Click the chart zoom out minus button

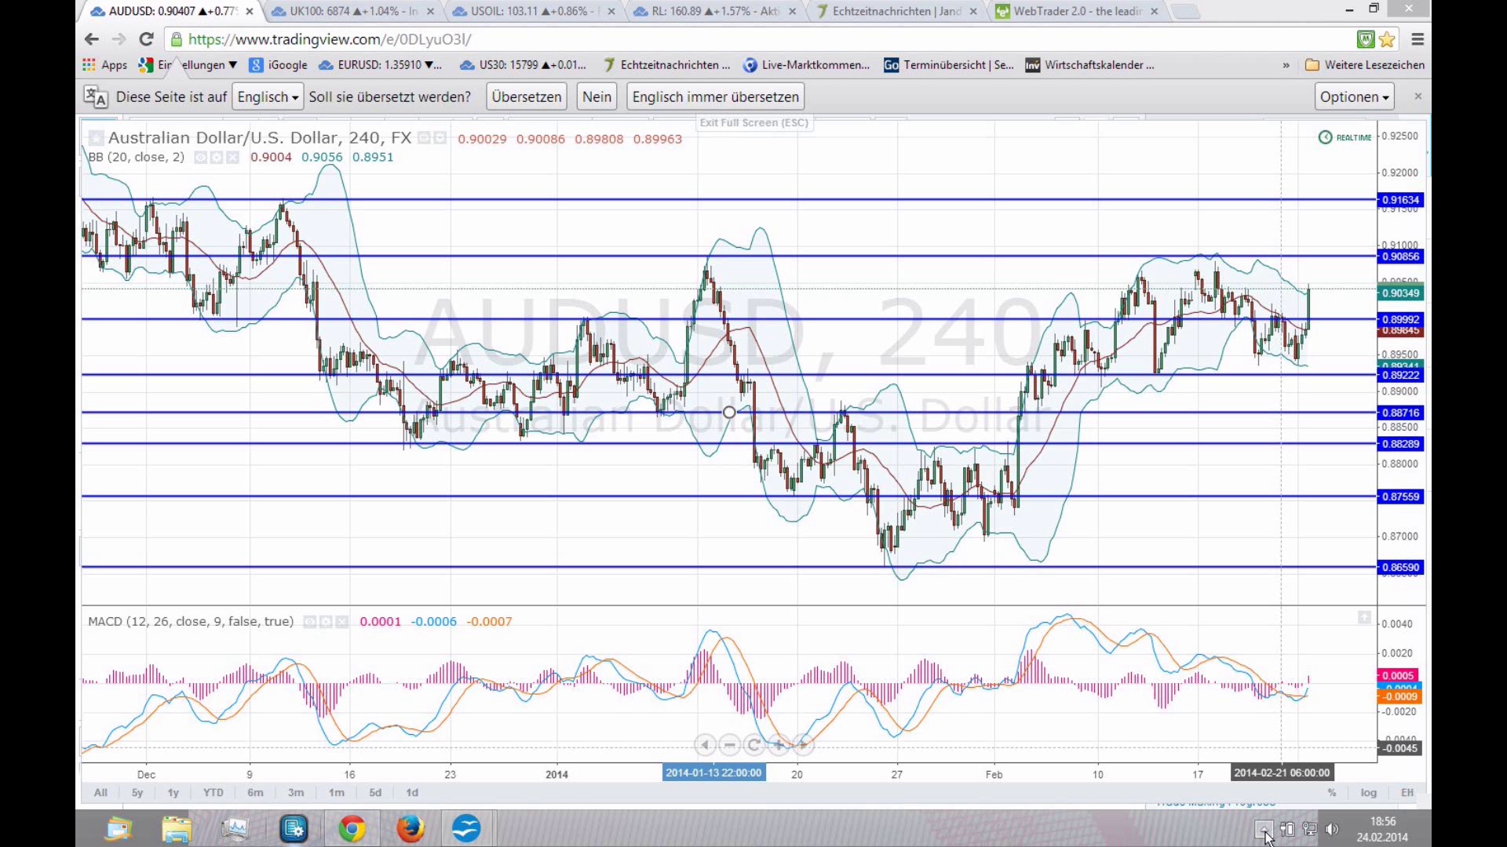tap(730, 745)
